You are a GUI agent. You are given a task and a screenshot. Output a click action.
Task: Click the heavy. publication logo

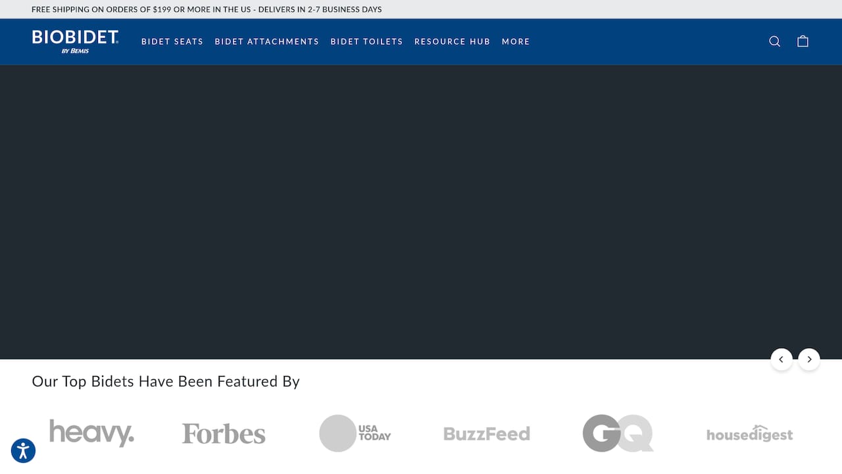(x=91, y=433)
